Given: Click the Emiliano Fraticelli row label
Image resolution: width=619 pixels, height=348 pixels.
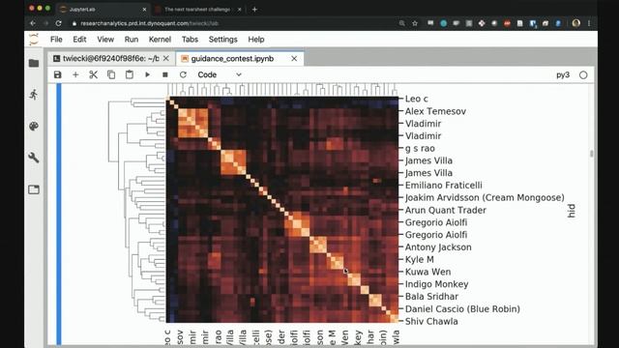Looking at the screenshot, I should [x=444, y=185].
